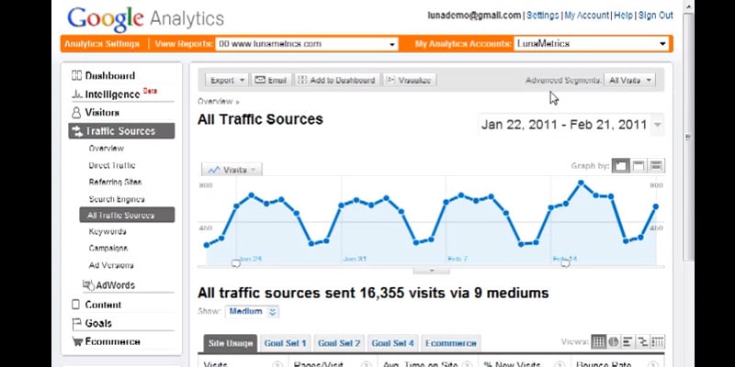Open Referring Sites report
The image size is (735, 367).
pos(116,182)
